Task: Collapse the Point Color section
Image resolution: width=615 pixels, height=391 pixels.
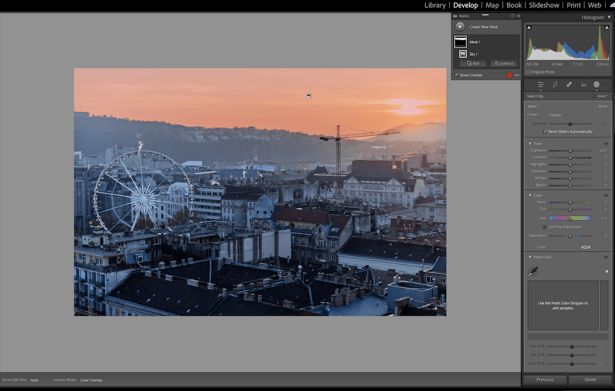Action: (530, 256)
